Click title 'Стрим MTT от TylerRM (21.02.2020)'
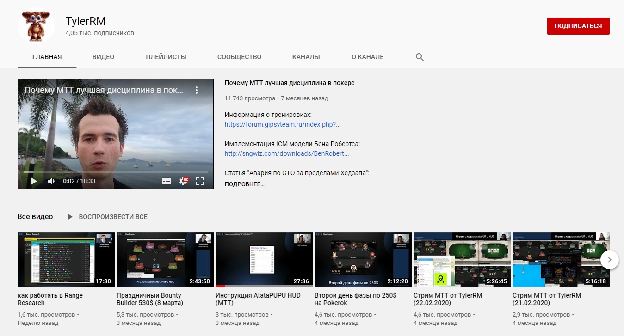 point(547,299)
